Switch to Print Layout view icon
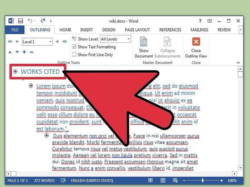The image size is (250, 187). [x=163, y=180]
